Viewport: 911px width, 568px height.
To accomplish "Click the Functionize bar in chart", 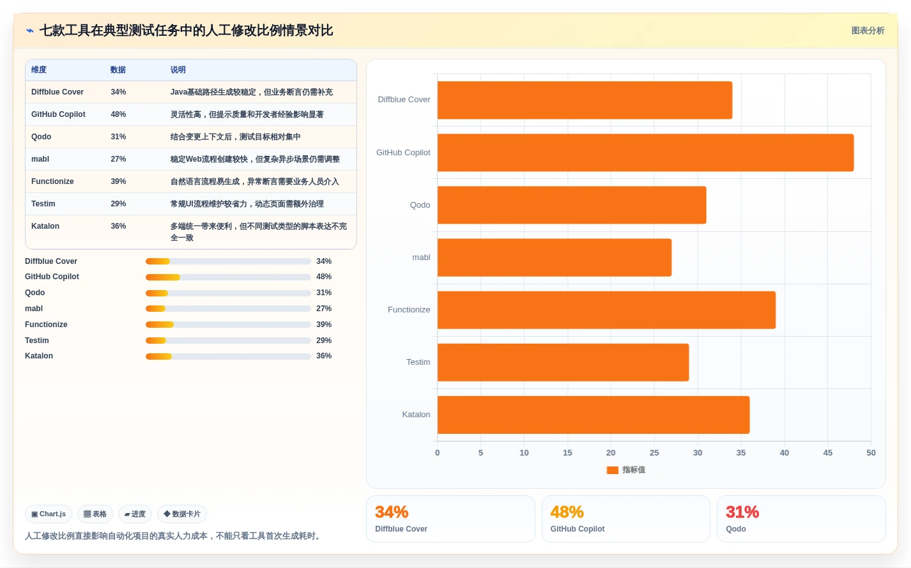I will pyautogui.click(x=606, y=310).
